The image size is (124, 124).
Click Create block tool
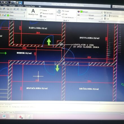pyautogui.click(x=65, y=11)
